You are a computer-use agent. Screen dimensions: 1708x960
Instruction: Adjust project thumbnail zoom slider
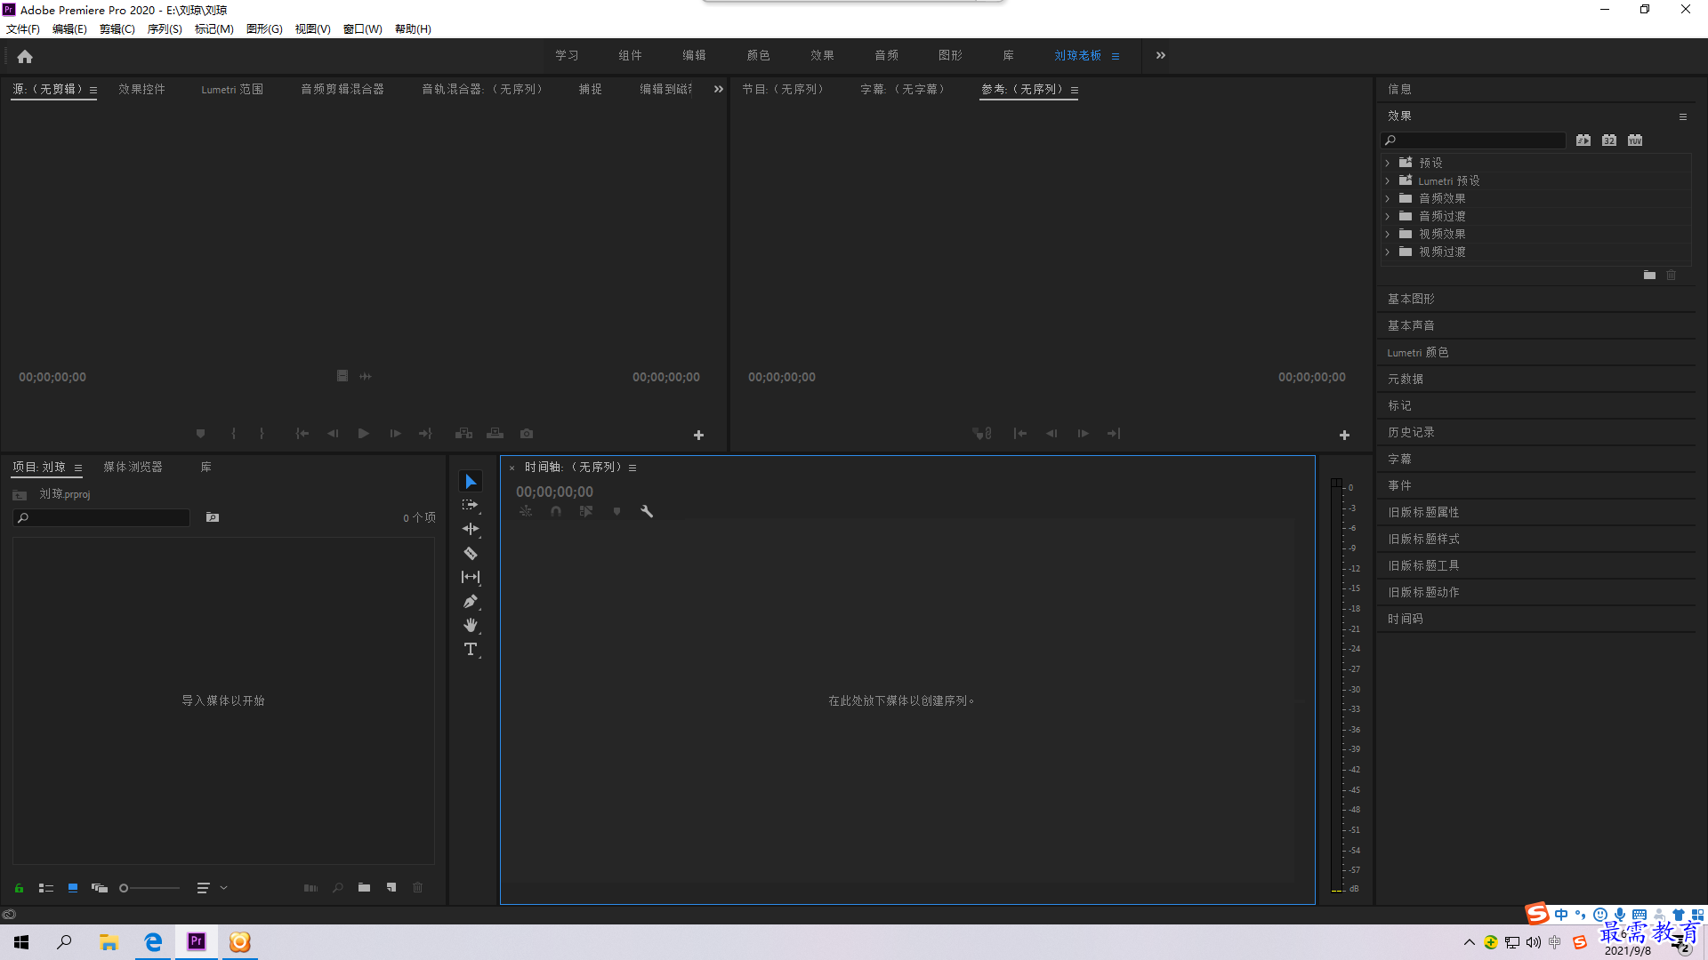149,888
